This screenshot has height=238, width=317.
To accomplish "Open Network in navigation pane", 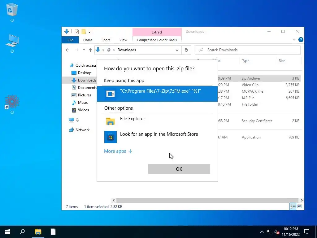I will pos(79,130).
